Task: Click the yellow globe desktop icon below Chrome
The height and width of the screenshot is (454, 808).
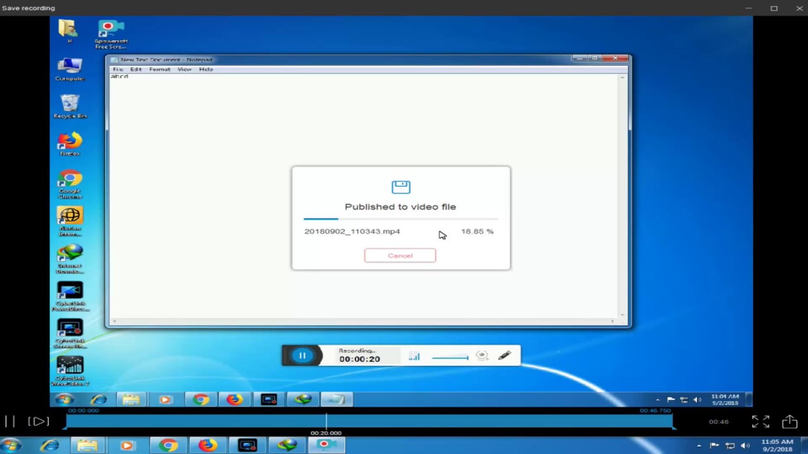Action: 70,221
